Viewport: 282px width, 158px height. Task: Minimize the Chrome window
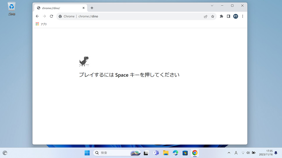pos(222,5)
